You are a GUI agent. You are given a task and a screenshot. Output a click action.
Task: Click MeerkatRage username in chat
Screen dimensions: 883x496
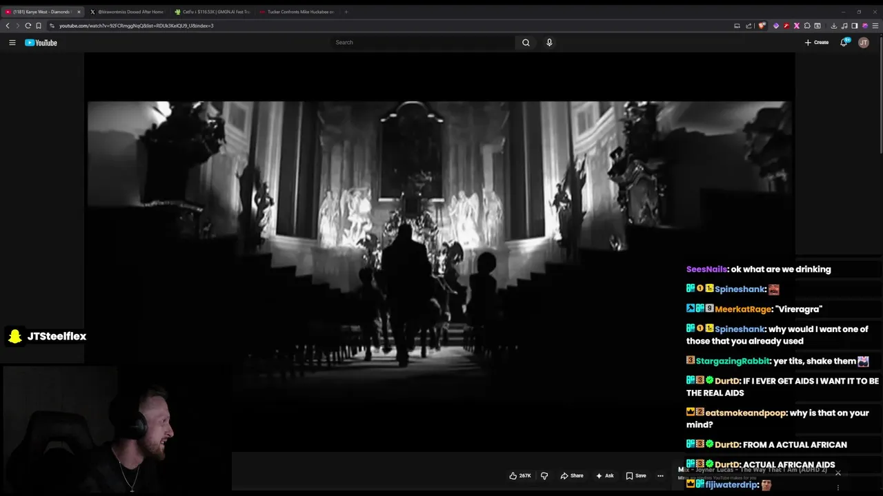pos(744,309)
